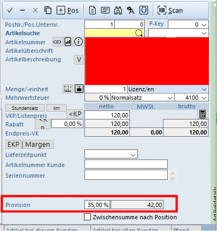Click the link chain icon beside Artikelnummer
This screenshot has height=231, width=217.
[57, 42]
